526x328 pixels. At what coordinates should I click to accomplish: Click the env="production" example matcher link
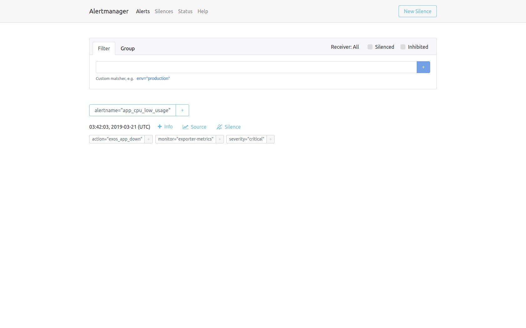point(153,78)
